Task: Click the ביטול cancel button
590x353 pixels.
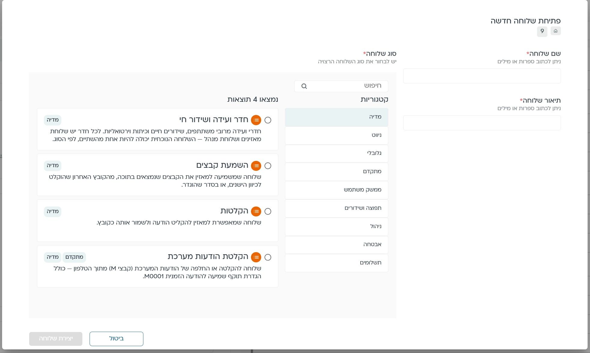Action: [x=116, y=339]
